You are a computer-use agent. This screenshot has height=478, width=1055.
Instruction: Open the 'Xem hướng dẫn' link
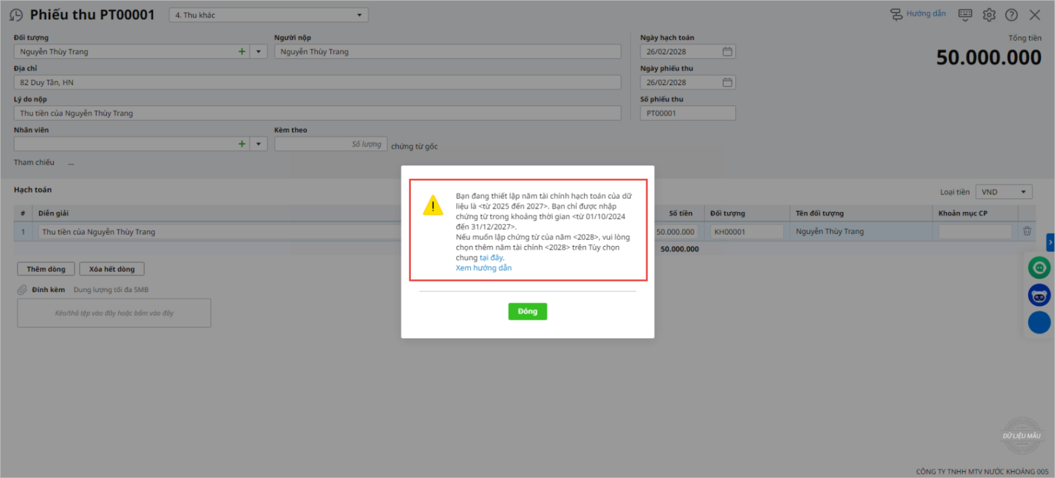click(483, 268)
